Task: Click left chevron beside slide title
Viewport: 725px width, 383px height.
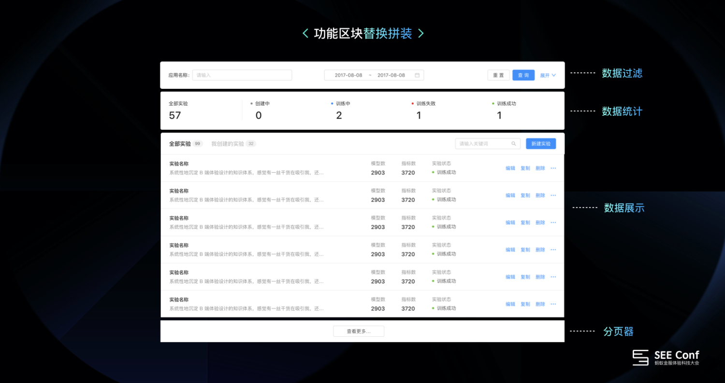Action: [x=305, y=33]
